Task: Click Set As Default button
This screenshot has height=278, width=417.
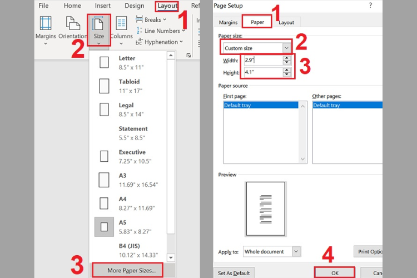Action: point(234,273)
